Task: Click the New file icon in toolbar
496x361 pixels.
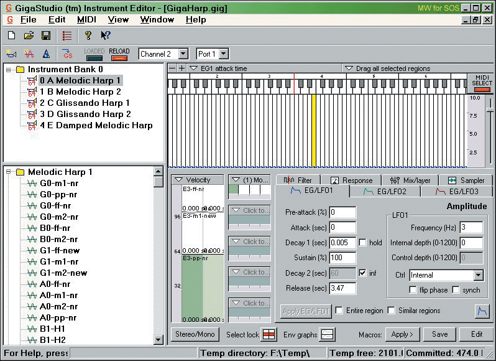Action: click(11, 36)
